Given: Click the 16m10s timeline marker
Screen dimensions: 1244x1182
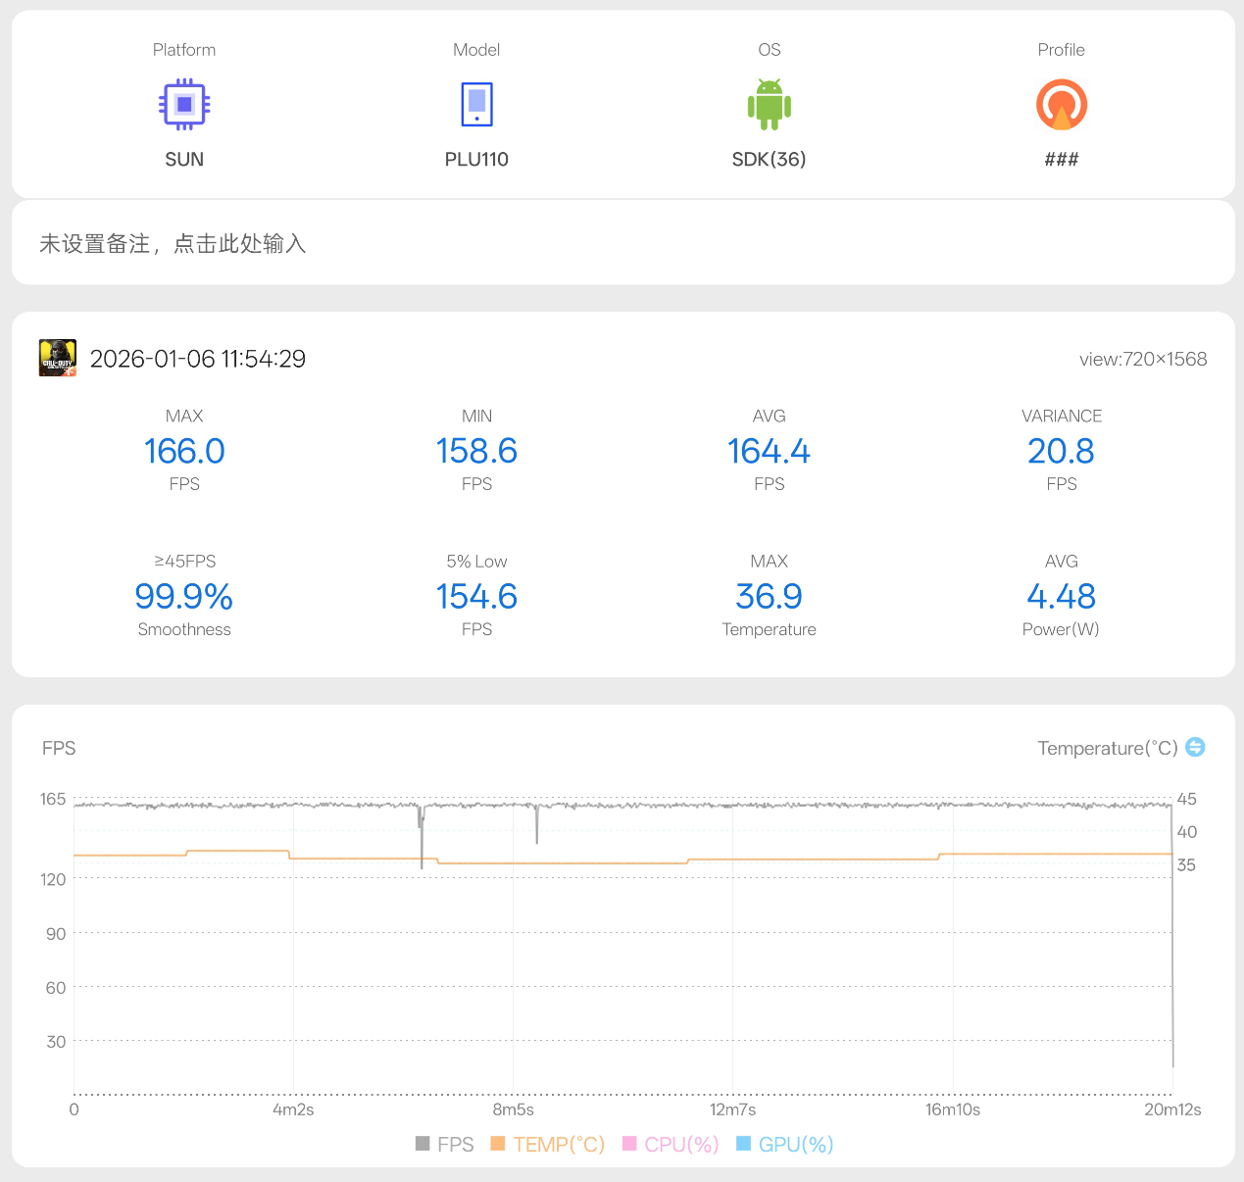Looking at the screenshot, I should 953,1109.
